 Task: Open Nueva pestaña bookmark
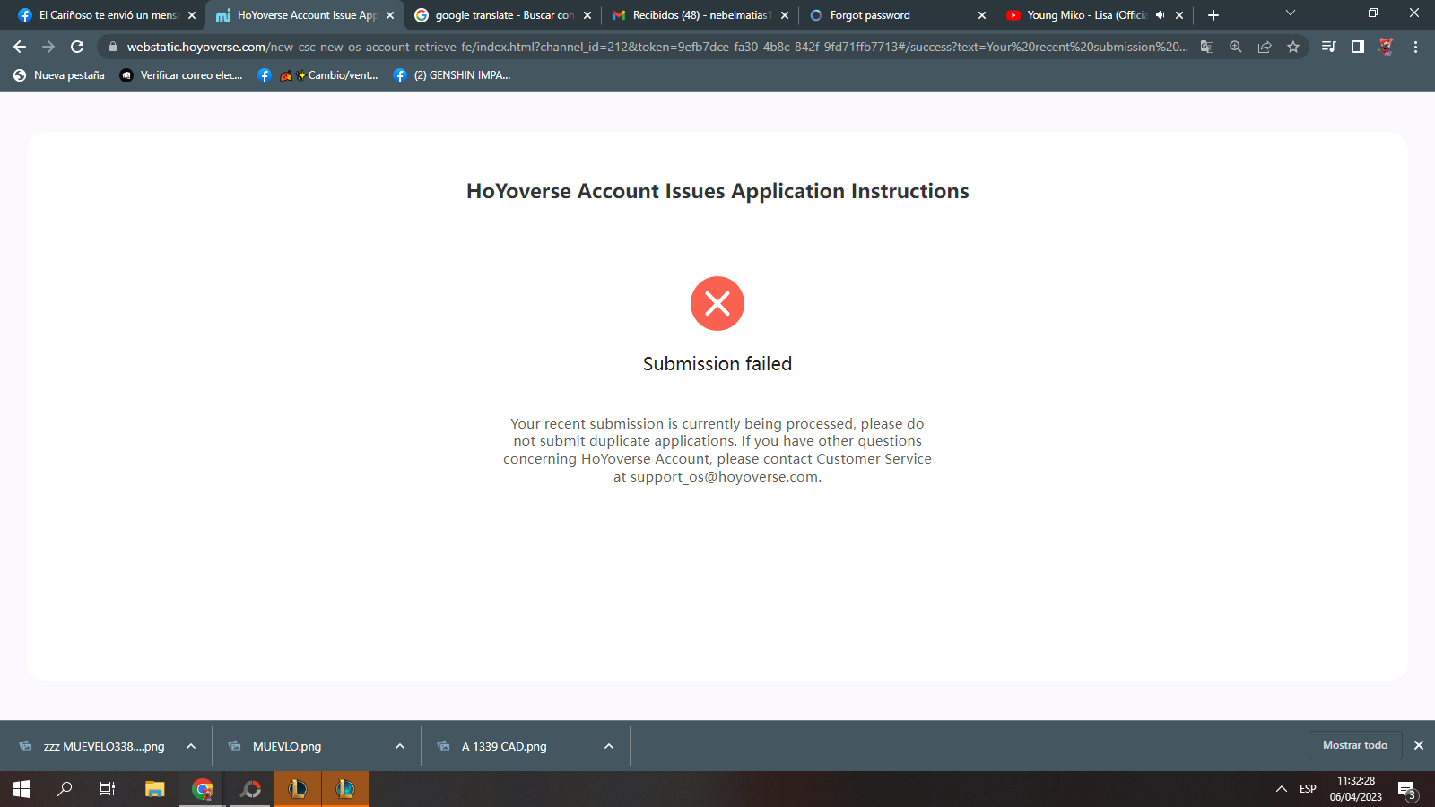[59, 75]
